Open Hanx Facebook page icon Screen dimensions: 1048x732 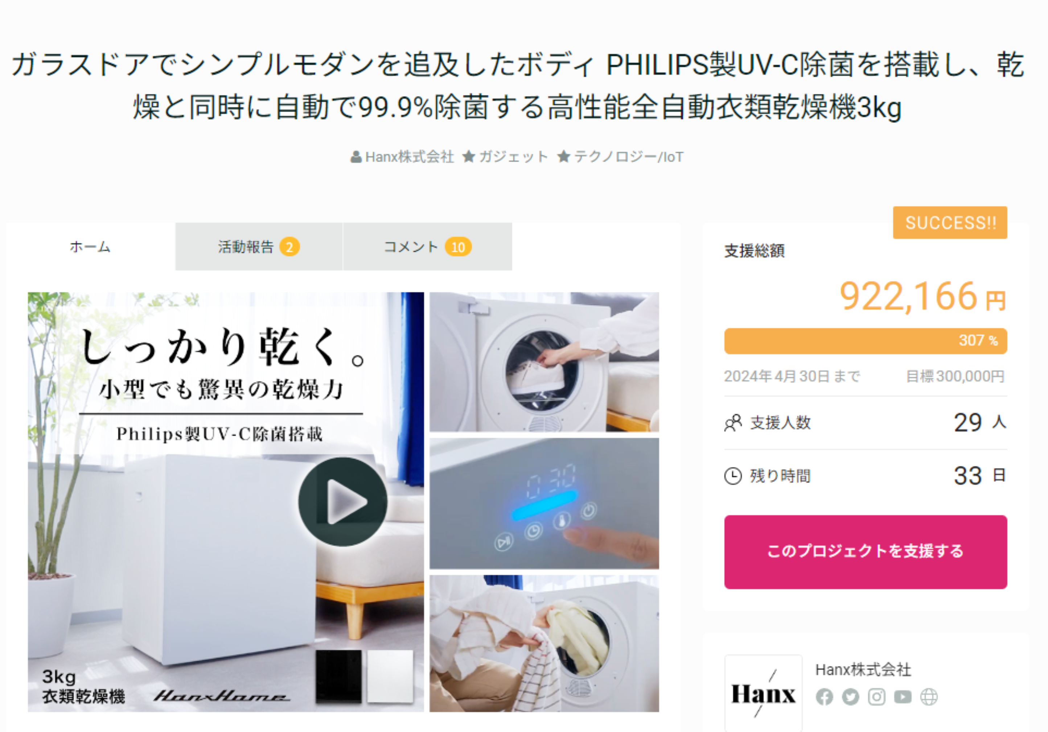tap(824, 697)
